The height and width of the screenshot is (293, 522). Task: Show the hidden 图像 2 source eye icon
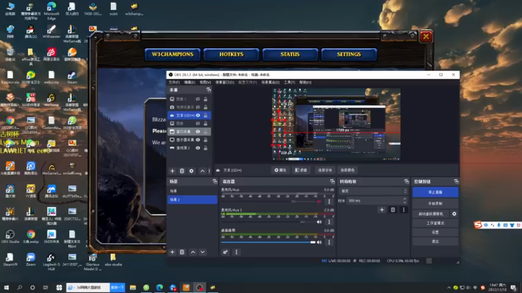pos(198,99)
